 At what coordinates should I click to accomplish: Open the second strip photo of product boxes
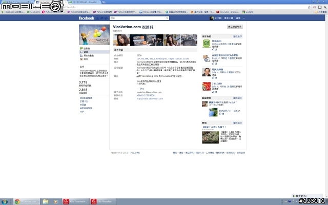(x=138, y=40)
